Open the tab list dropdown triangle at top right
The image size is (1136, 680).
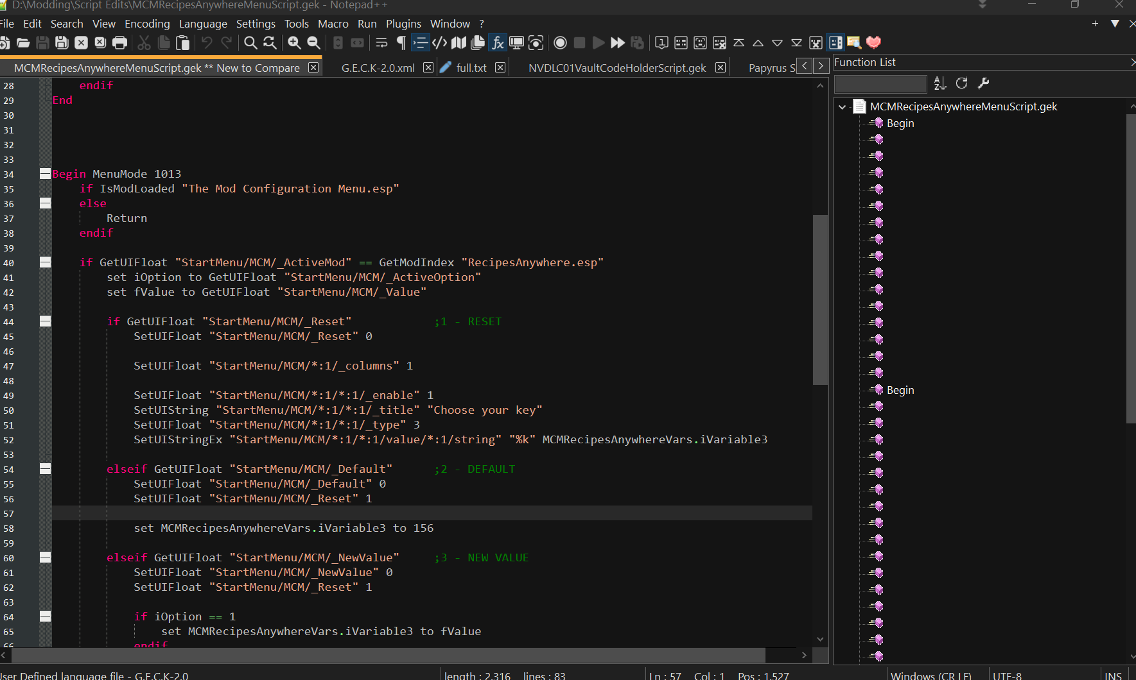[x=1115, y=24]
